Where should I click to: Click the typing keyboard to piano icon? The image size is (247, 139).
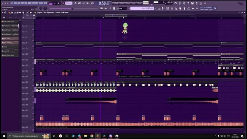click(102, 8)
